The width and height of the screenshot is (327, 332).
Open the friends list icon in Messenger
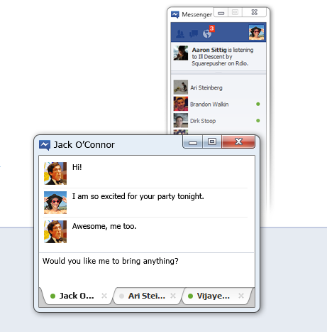pyautogui.click(x=180, y=34)
